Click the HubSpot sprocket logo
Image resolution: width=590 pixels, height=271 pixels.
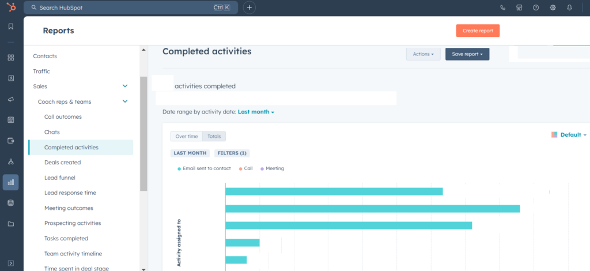[10, 7]
